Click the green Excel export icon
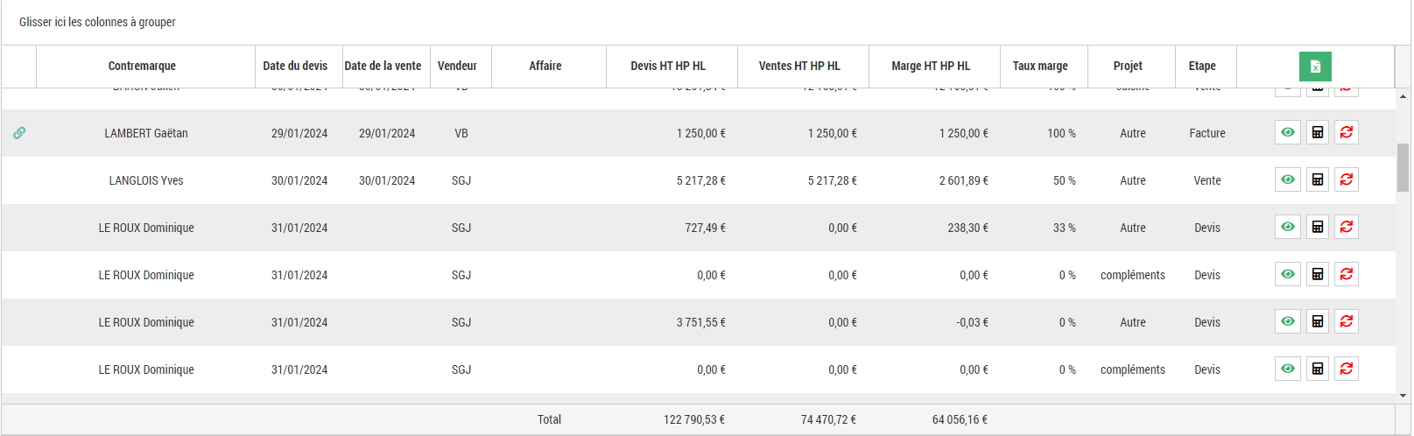This screenshot has height=436, width=1414. [1314, 67]
